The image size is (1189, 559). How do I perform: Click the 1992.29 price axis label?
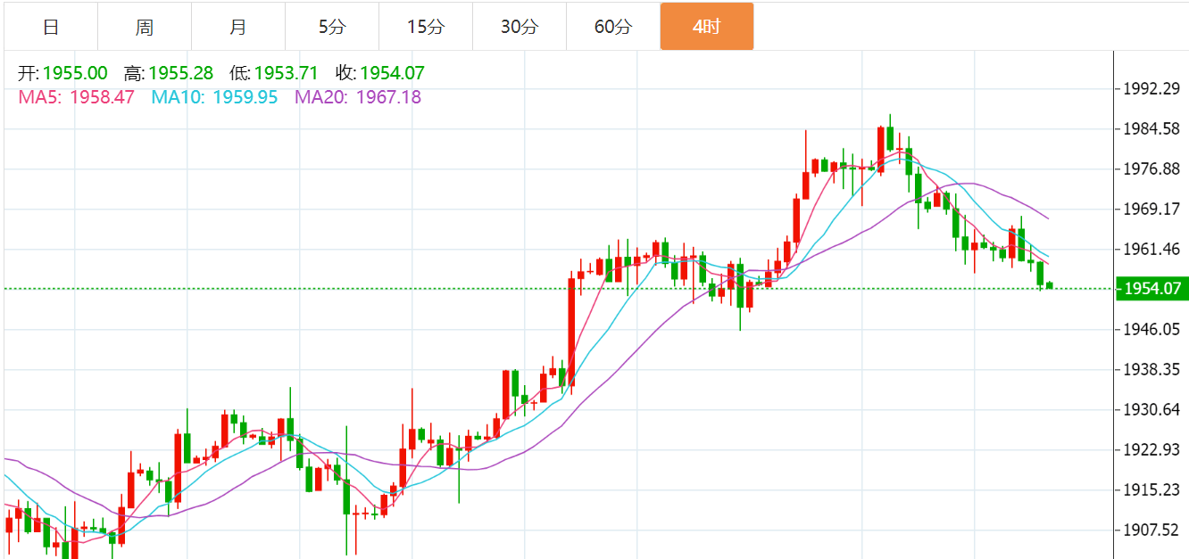(x=1152, y=89)
